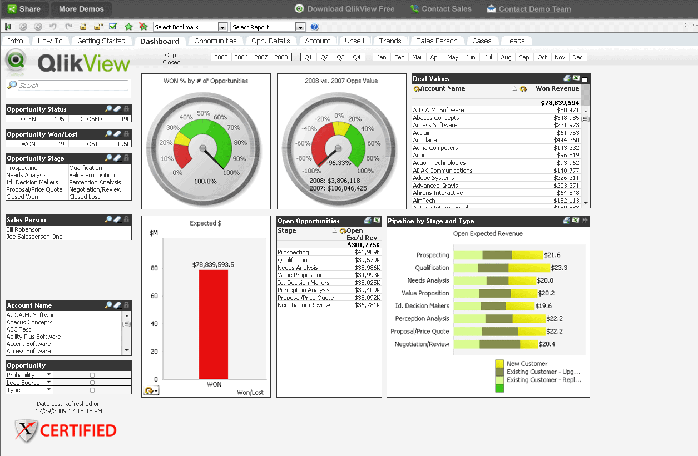Print the Deal Values table
Viewport: 698px width, 456px height.
point(567,79)
